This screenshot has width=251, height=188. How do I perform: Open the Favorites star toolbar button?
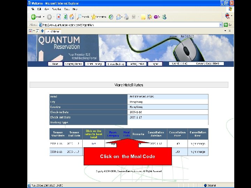tap(99, 17)
